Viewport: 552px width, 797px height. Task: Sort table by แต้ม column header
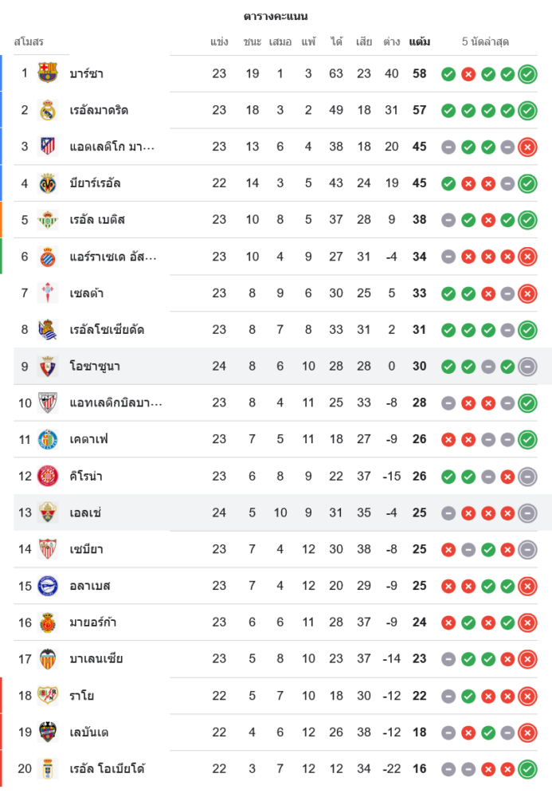tap(419, 41)
